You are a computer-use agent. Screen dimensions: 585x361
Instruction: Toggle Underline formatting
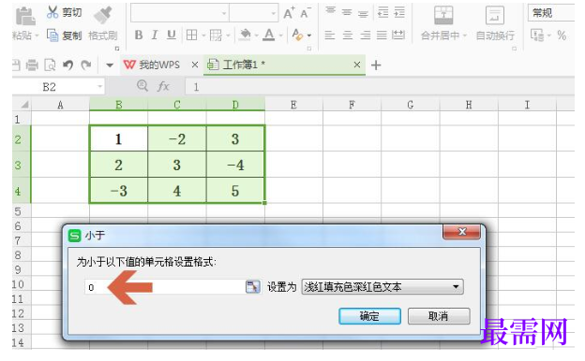coord(172,35)
